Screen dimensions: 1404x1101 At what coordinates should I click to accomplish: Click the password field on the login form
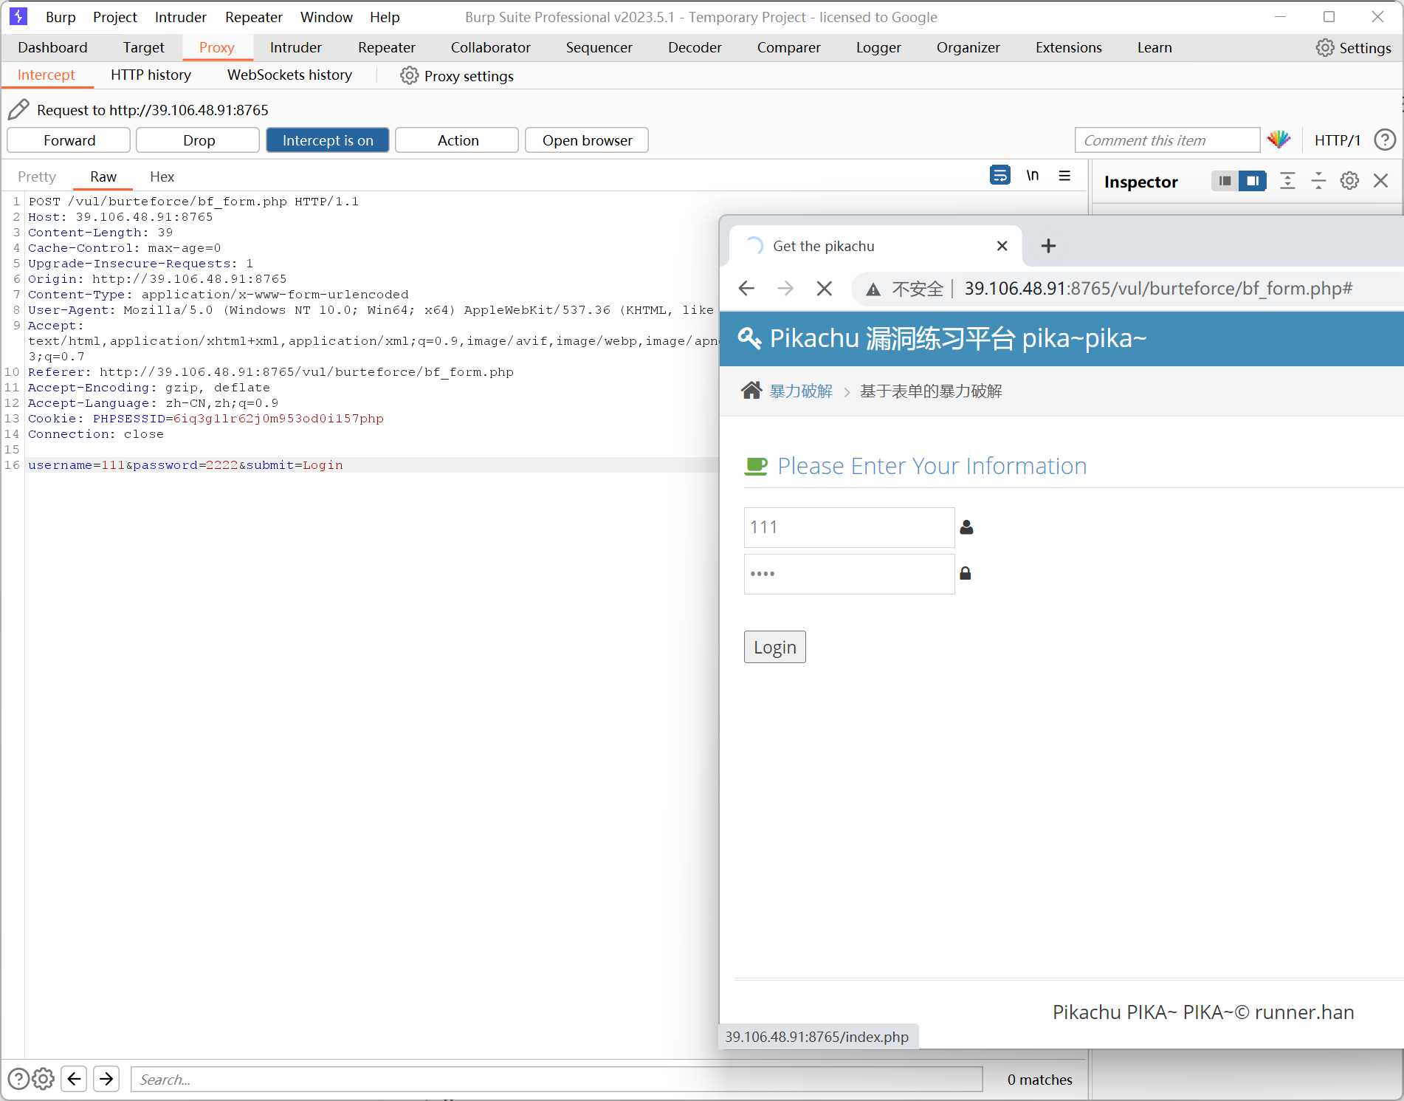tap(849, 574)
